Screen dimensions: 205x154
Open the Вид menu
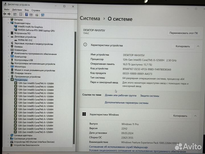[27, 10]
